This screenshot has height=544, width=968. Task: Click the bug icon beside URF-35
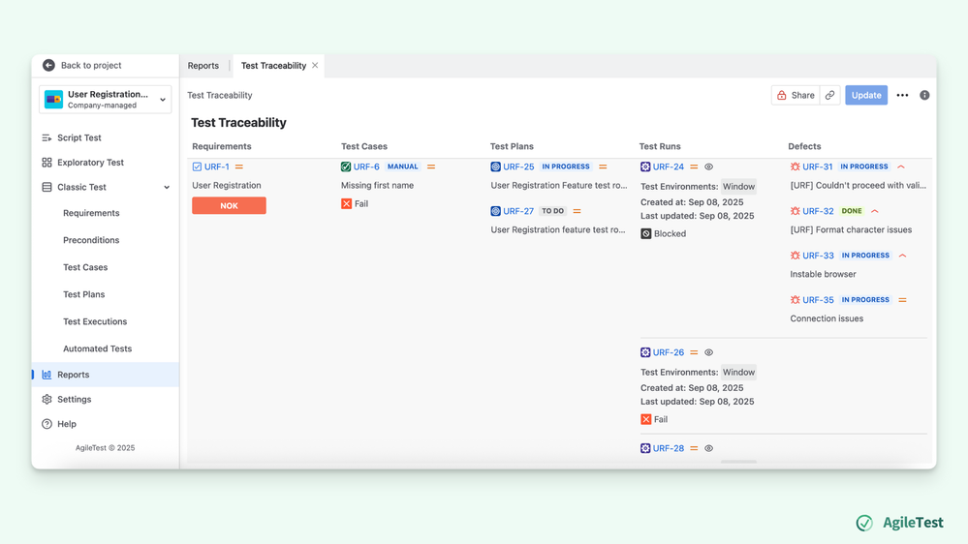(x=796, y=300)
